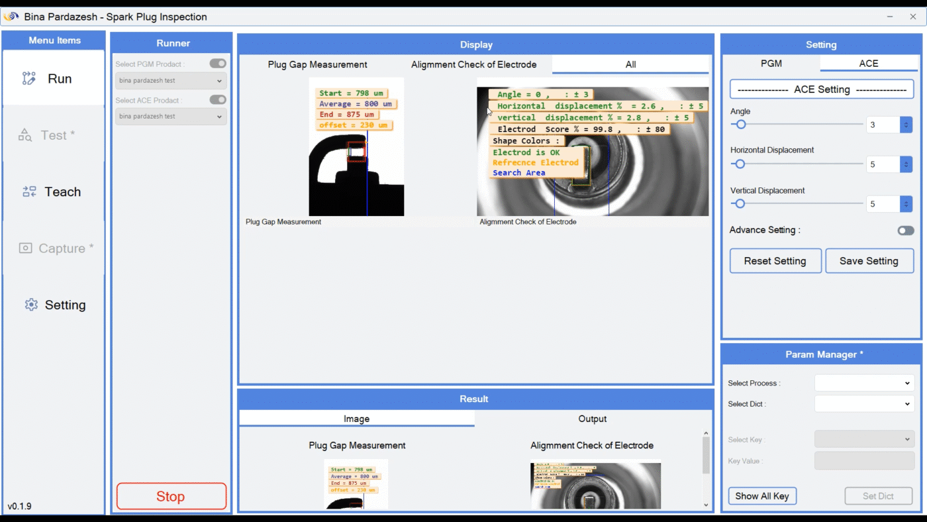The image size is (927, 522).
Task: Click the Run menu icon
Action: (x=28, y=79)
